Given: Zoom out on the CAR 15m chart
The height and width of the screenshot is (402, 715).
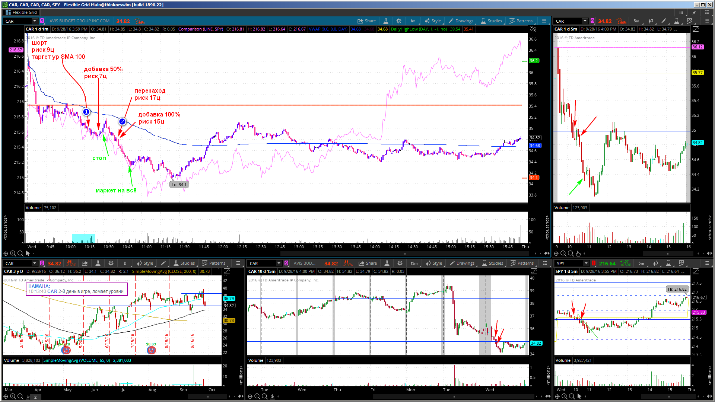Looking at the screenshot, I should pos(265,396).
